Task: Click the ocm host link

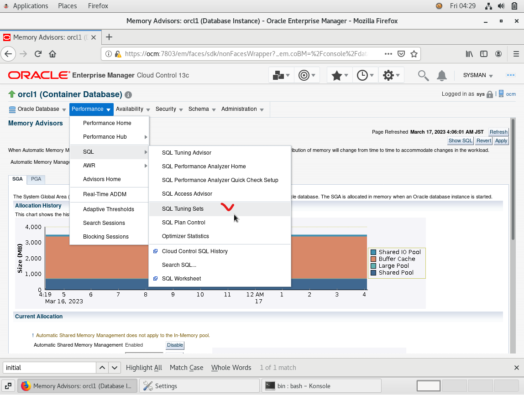Action: pos(510,94)
